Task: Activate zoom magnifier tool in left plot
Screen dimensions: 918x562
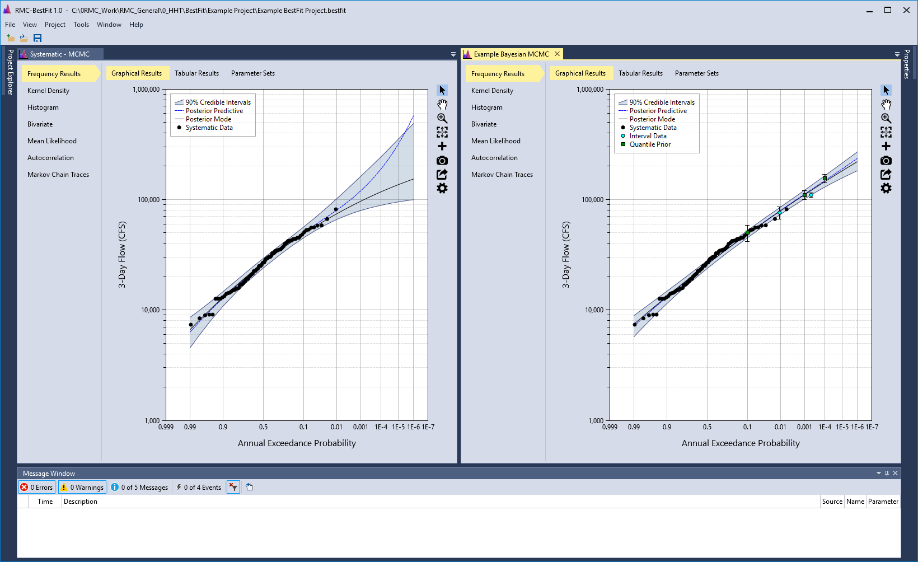Action: pos(442,119)
